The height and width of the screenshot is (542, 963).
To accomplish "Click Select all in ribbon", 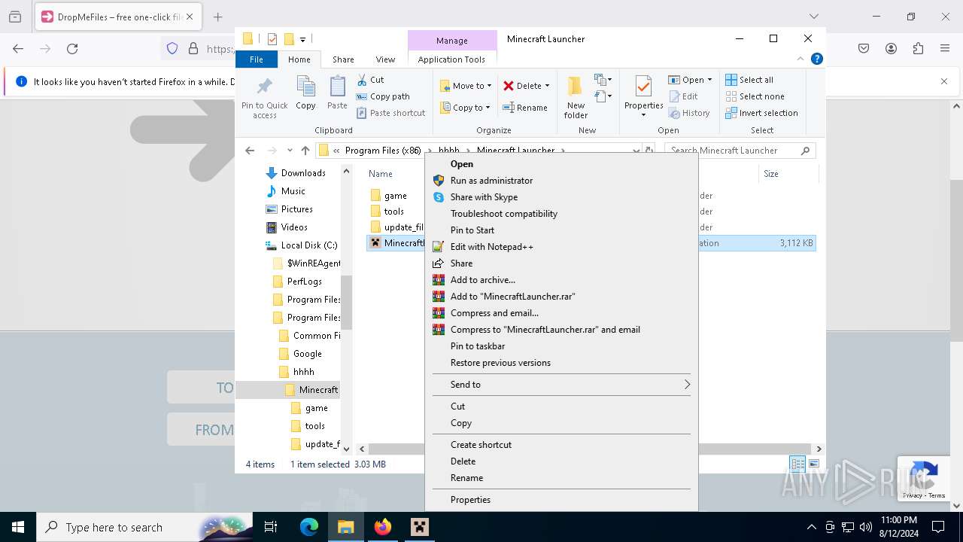I will click(749, 80).
